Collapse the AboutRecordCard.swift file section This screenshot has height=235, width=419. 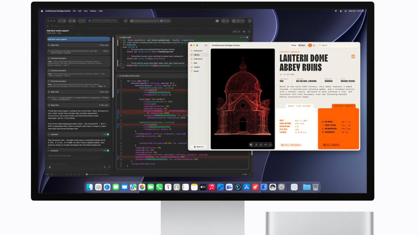(x=118, y=76)
